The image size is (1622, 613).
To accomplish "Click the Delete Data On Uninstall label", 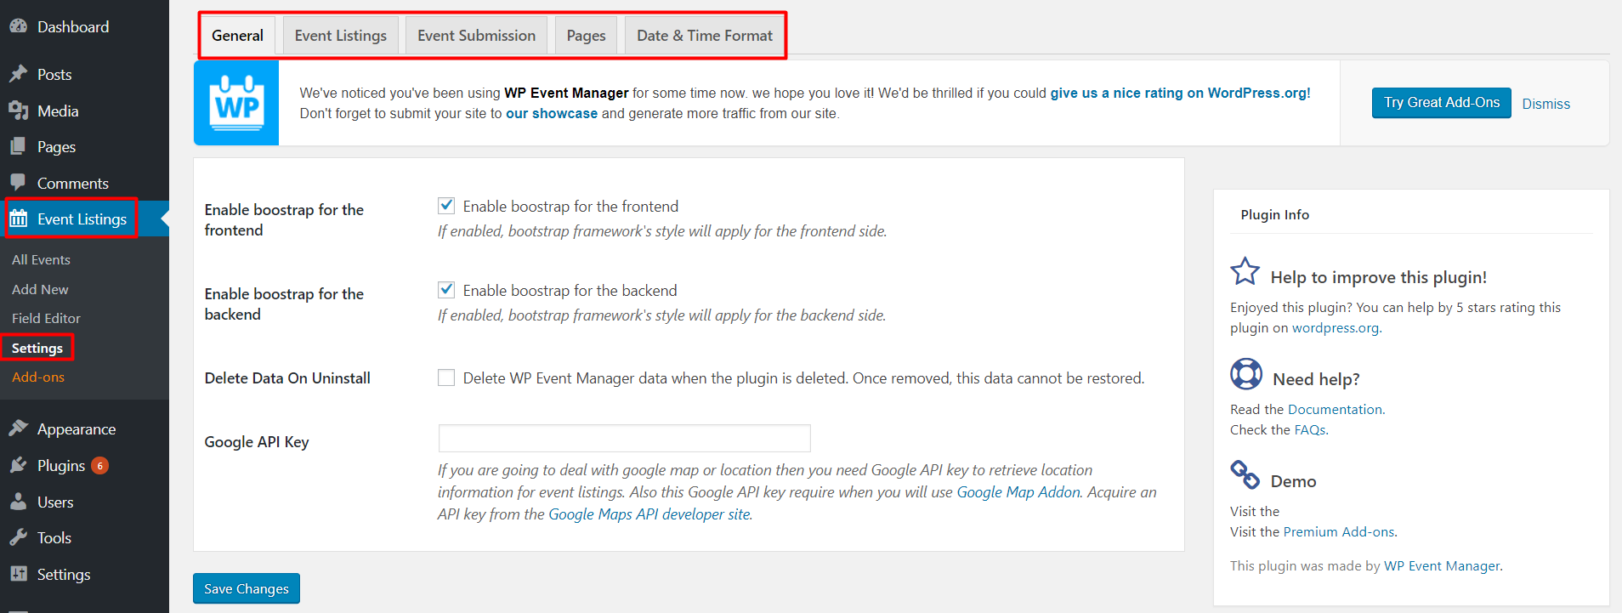I will pyautogui.click(x=287, y=377).
